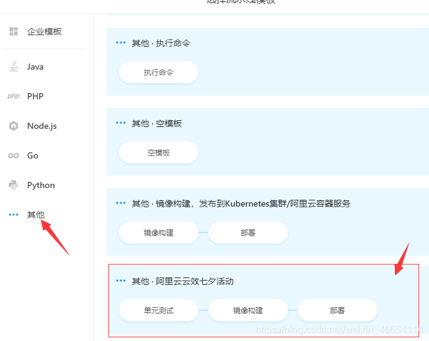Click the Node.js hexagon icon
Image resolution: width=429 pixels, height=341 pixels.
point(14,126)
